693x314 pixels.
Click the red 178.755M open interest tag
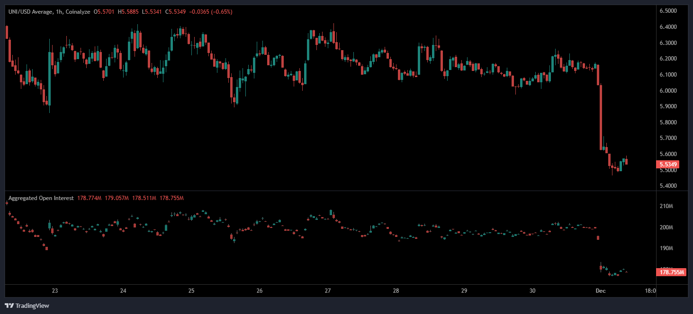click(x=672, y=272)
